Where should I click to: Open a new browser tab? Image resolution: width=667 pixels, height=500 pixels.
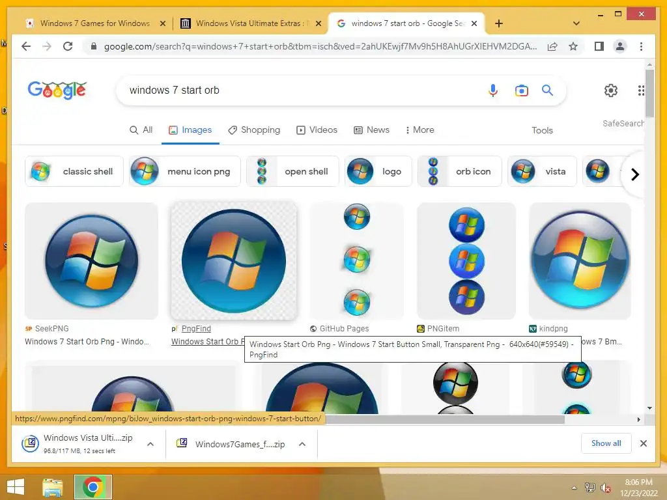499,23
